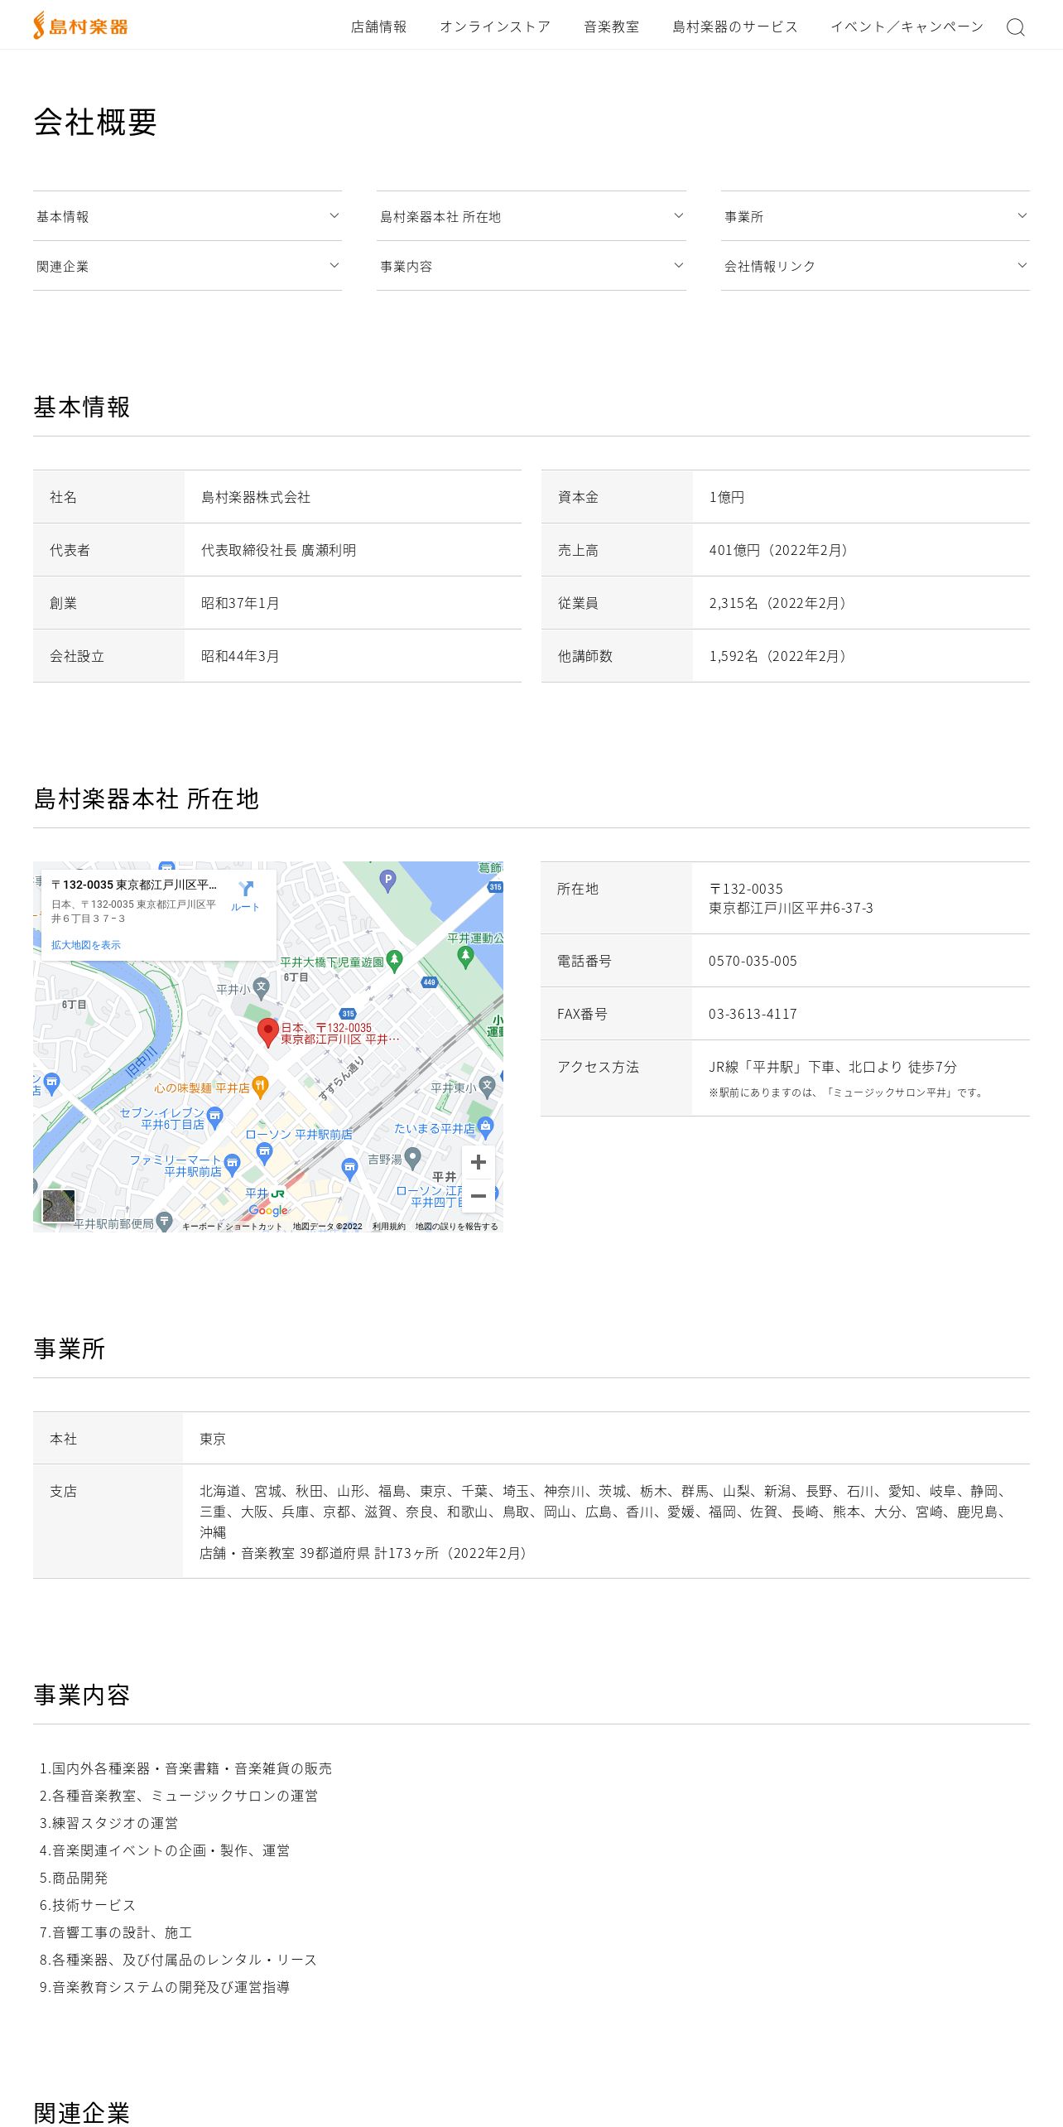Image resolution: width=1063 pixels, height=2127 pixels.
Task: Click キーボード ショートカット on map footer
Action: (x=233, y=1227)
